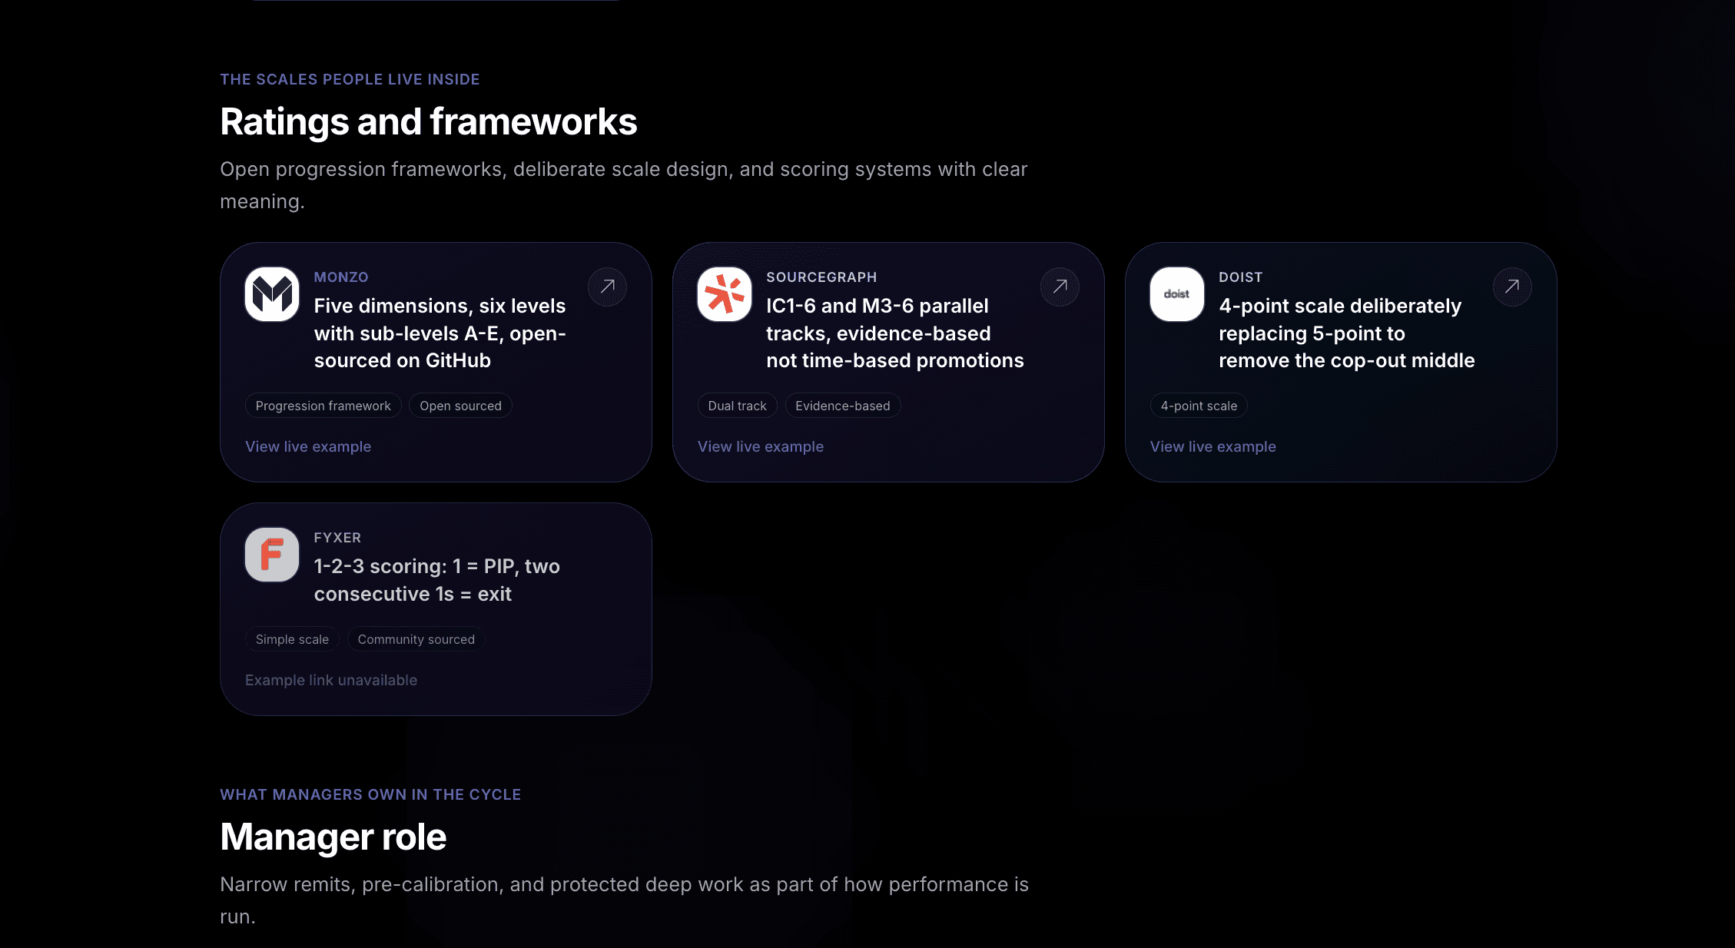Image resolution: width=1735 pixels, height=948 pixels.
Task: View live example for Sourcegraph
Action: 761,446
